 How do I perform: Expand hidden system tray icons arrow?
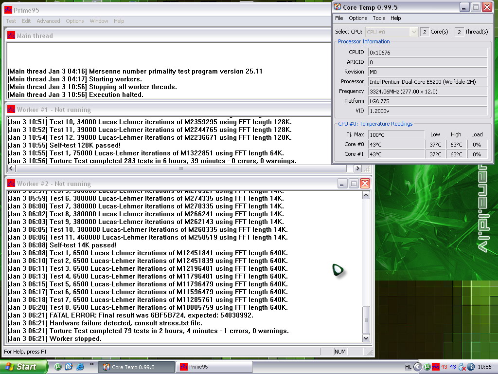tap(417, 367)
